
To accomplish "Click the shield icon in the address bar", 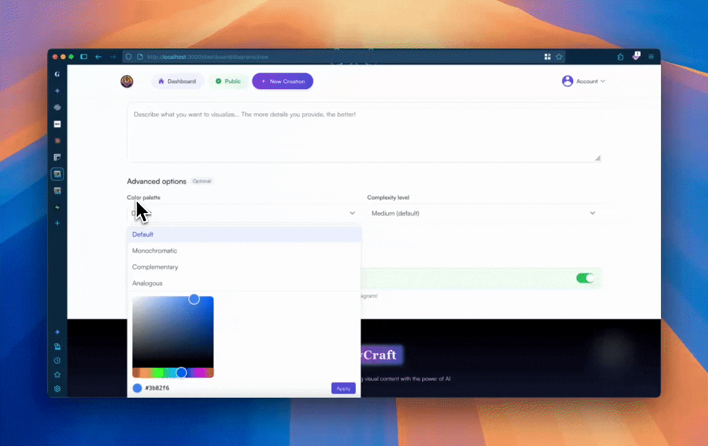I will click(128, 56).
